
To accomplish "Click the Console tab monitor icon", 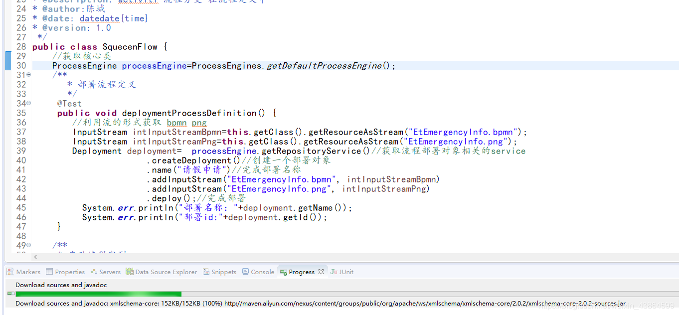I will click(x=246, y=272).
